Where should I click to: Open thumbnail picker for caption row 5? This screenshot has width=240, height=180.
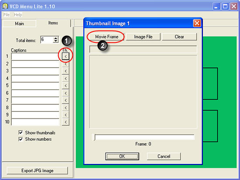point(65,86)
